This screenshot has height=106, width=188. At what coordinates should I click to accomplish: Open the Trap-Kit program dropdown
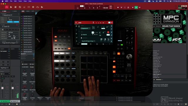pos(10,43)
